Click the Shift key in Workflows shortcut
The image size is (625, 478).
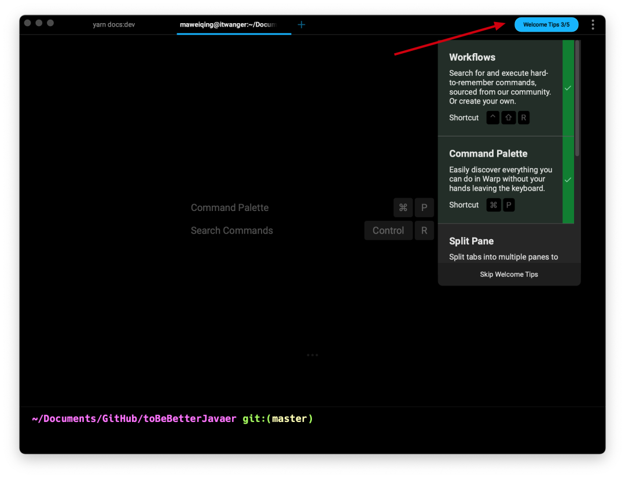click(x=508, y=117)
